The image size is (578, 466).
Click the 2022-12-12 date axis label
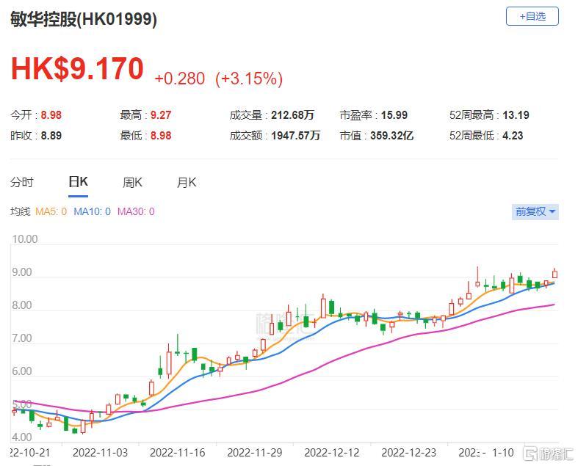pos(332,453)
